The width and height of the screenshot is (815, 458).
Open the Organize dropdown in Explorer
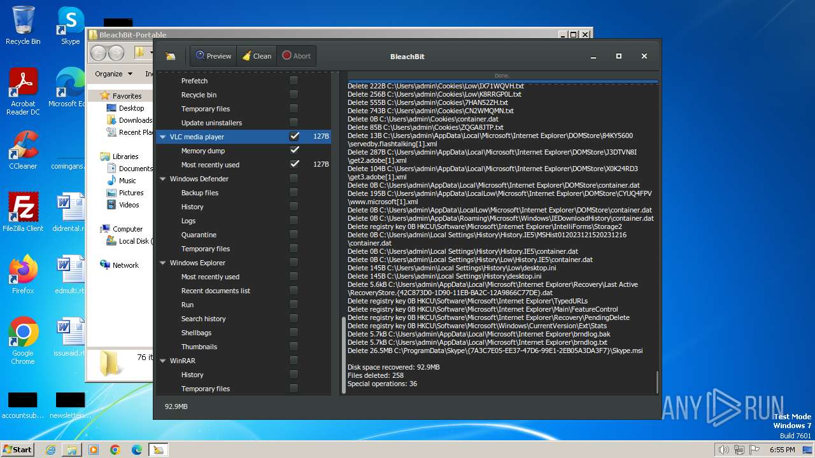[x=114, y=74]
